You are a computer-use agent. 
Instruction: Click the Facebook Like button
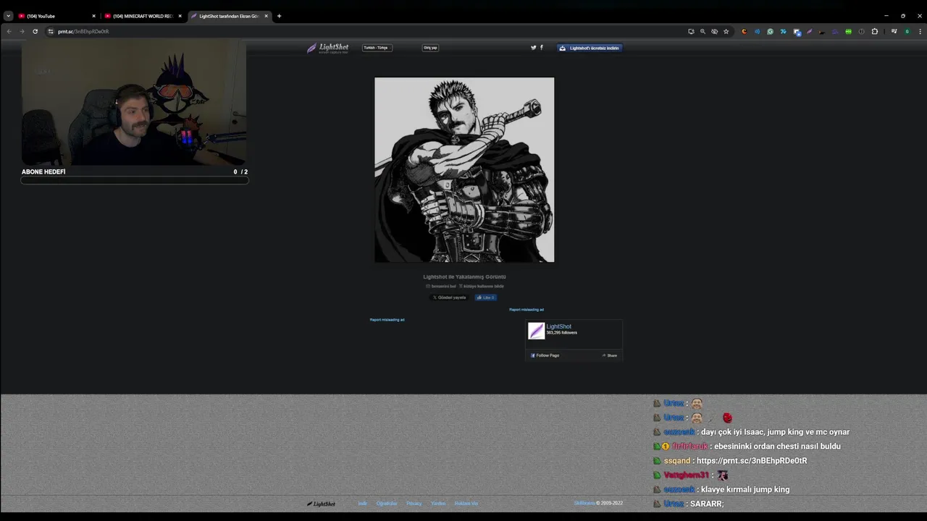coord(485,297)
